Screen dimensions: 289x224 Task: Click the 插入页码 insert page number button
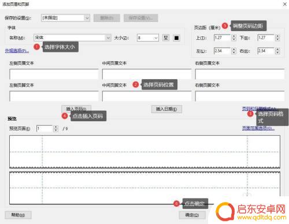click(x=76, y=109)
